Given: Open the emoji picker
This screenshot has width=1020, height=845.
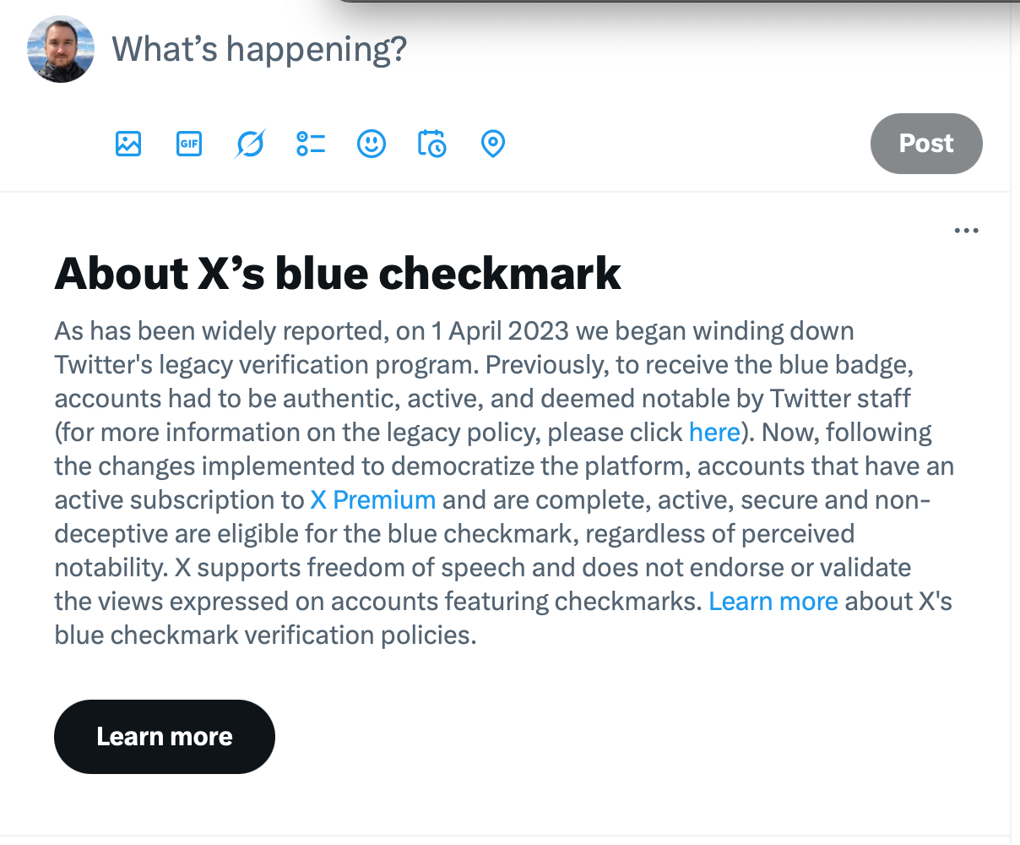Looking at the screenshot, I should [x=372, y=144].
